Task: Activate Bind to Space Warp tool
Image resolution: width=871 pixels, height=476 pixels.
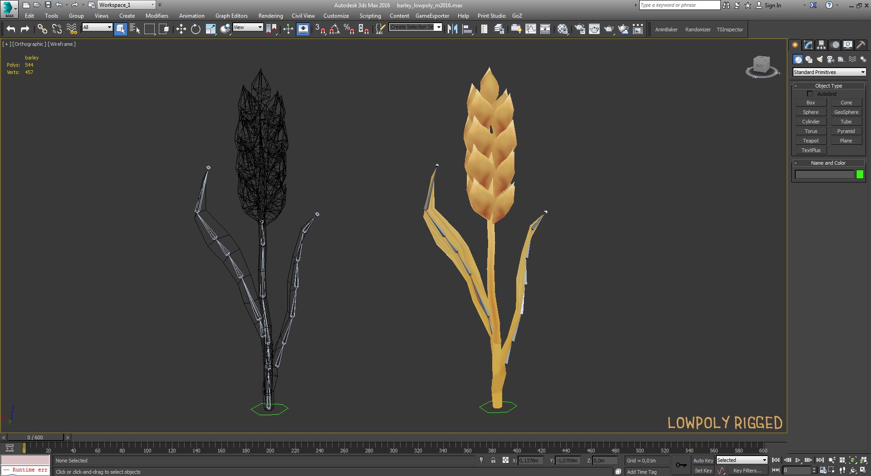Action: [72, 29]
